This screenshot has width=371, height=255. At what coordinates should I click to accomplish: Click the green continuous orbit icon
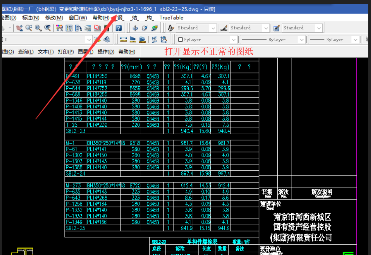click(154, 28)
